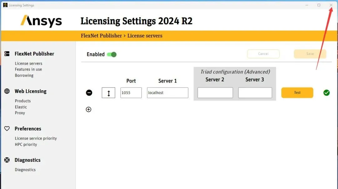The height and width of the screenshot is (189, 338).
Task: Select the Web Licensing section heading
Action: pos(31,91)
